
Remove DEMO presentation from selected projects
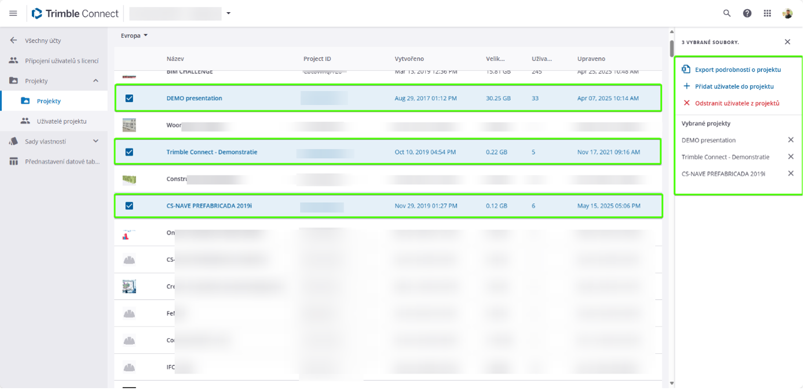[791, 140]
